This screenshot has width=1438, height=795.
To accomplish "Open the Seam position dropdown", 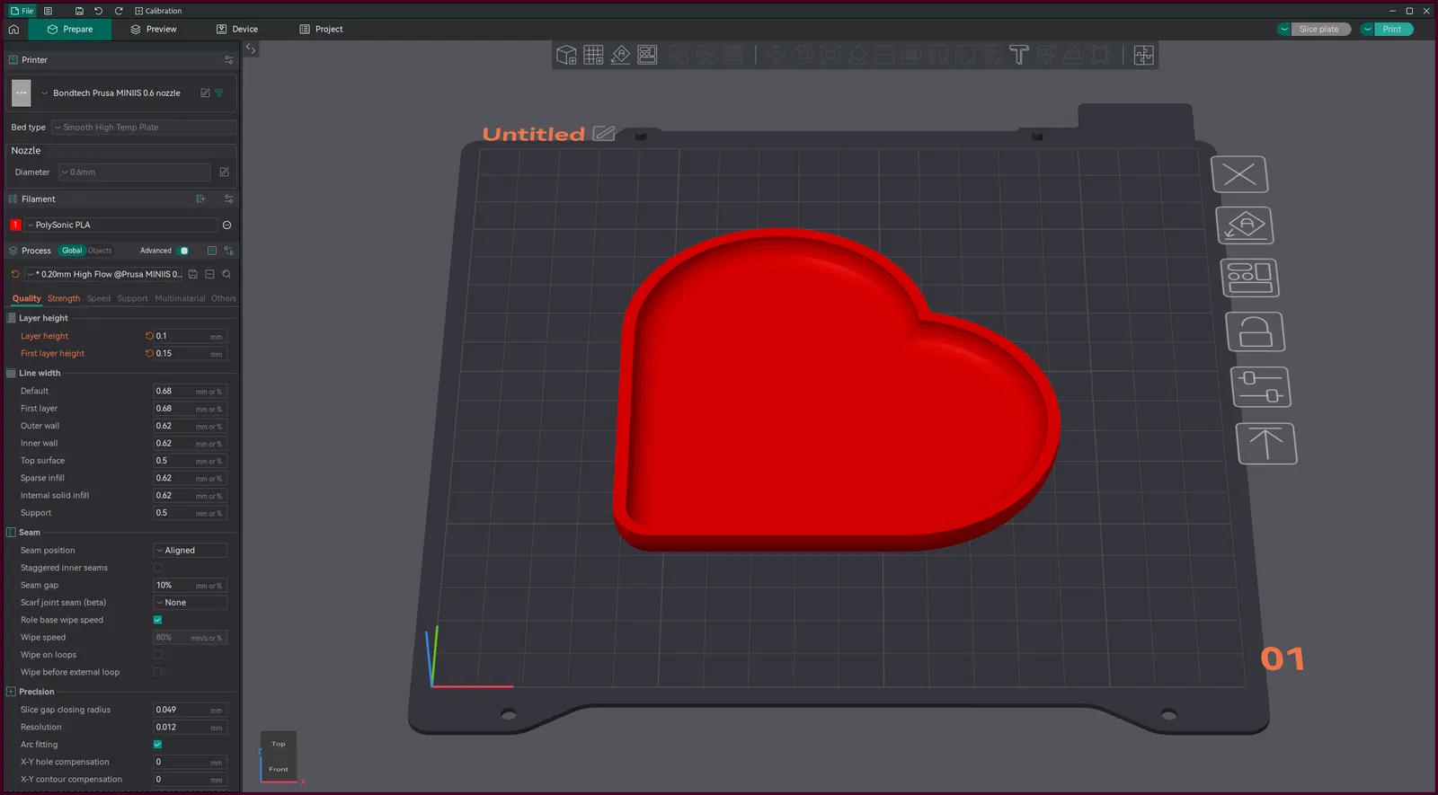I will click(190, 551).
